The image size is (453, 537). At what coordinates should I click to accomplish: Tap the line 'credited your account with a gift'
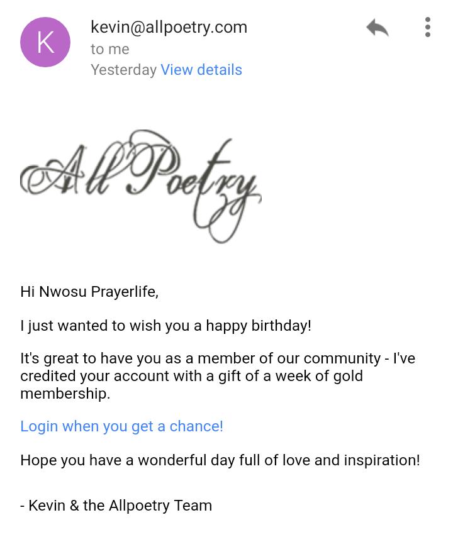157,377
